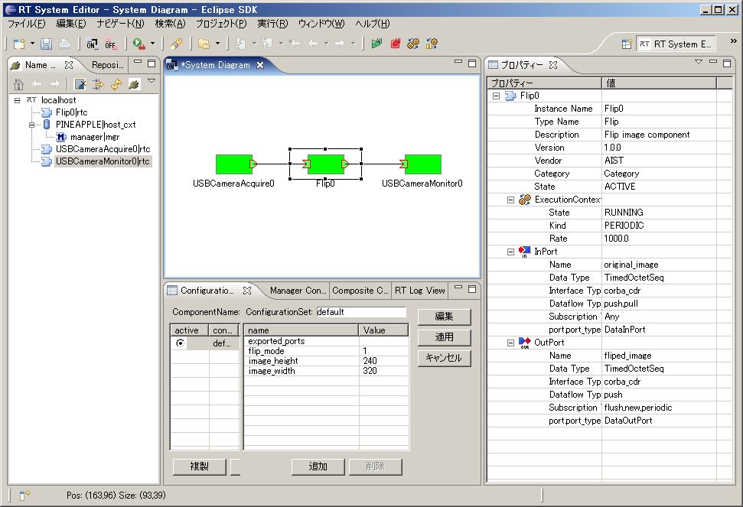
Task: Click the open folder toolbar icon
Action: tap(204, 44)
